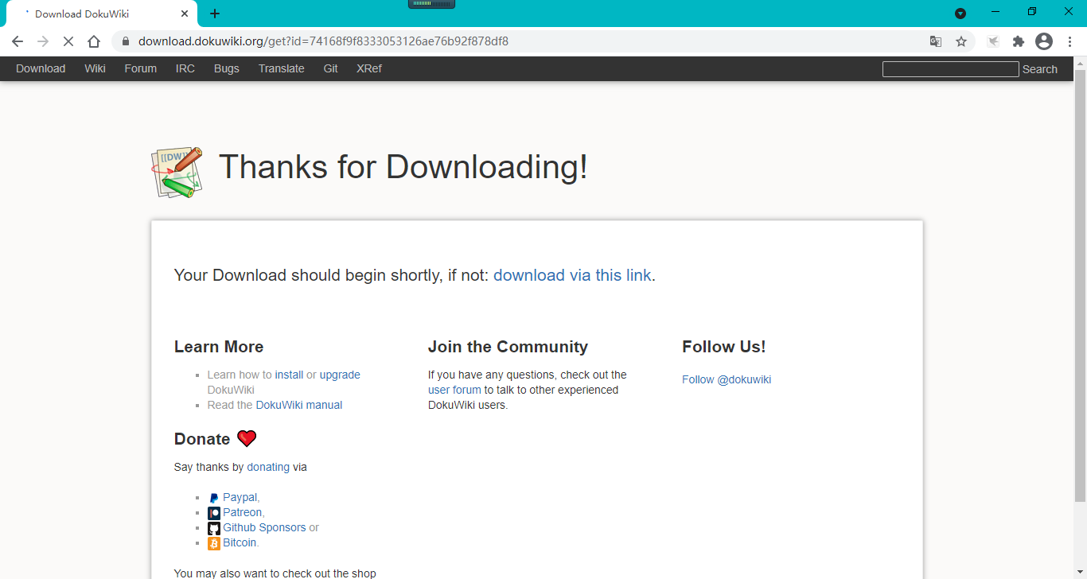Open the Patreon donation link
Image resolution: width=1087 pixels, height=579 pixels.
coord(242,512)
